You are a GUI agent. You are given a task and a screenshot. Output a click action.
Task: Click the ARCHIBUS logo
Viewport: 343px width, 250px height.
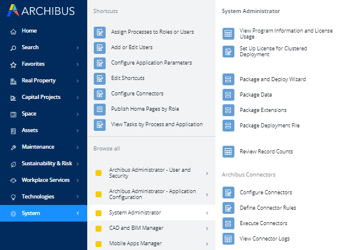coord(41,11)
